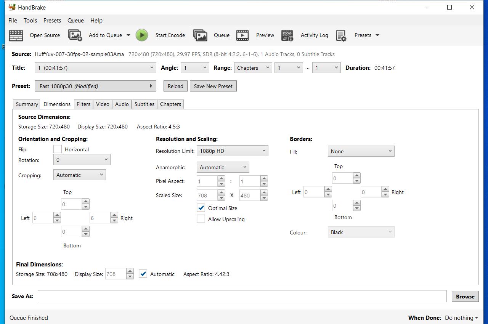The width and height of the screenshot is (488, 324).
Task: Open the Presets menu in menu bar
Action: (x=52, y=21)
